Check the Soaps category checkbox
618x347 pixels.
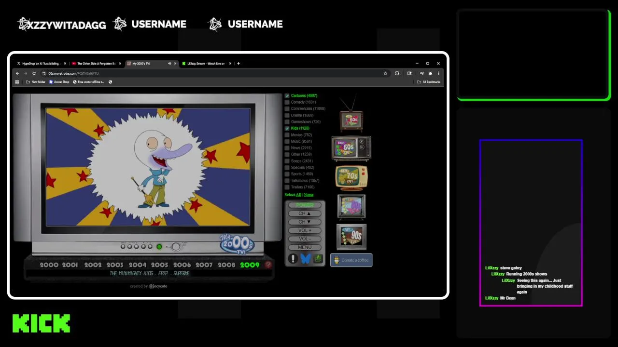point(287,161)
